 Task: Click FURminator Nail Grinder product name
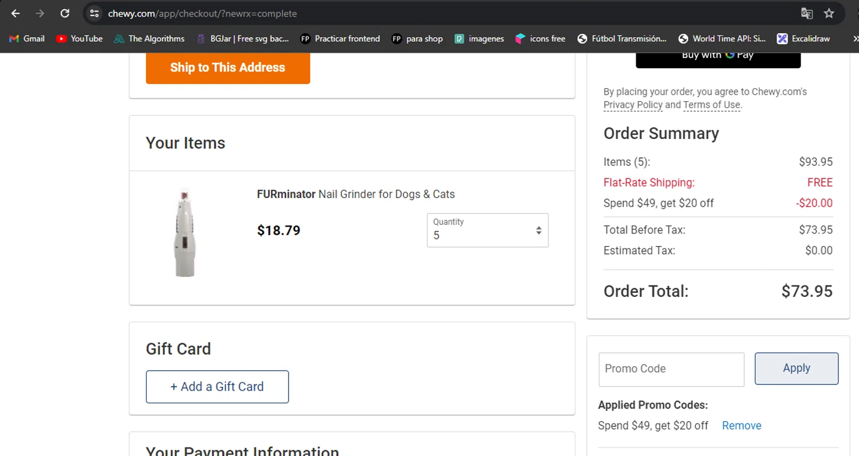pos(356,194)
